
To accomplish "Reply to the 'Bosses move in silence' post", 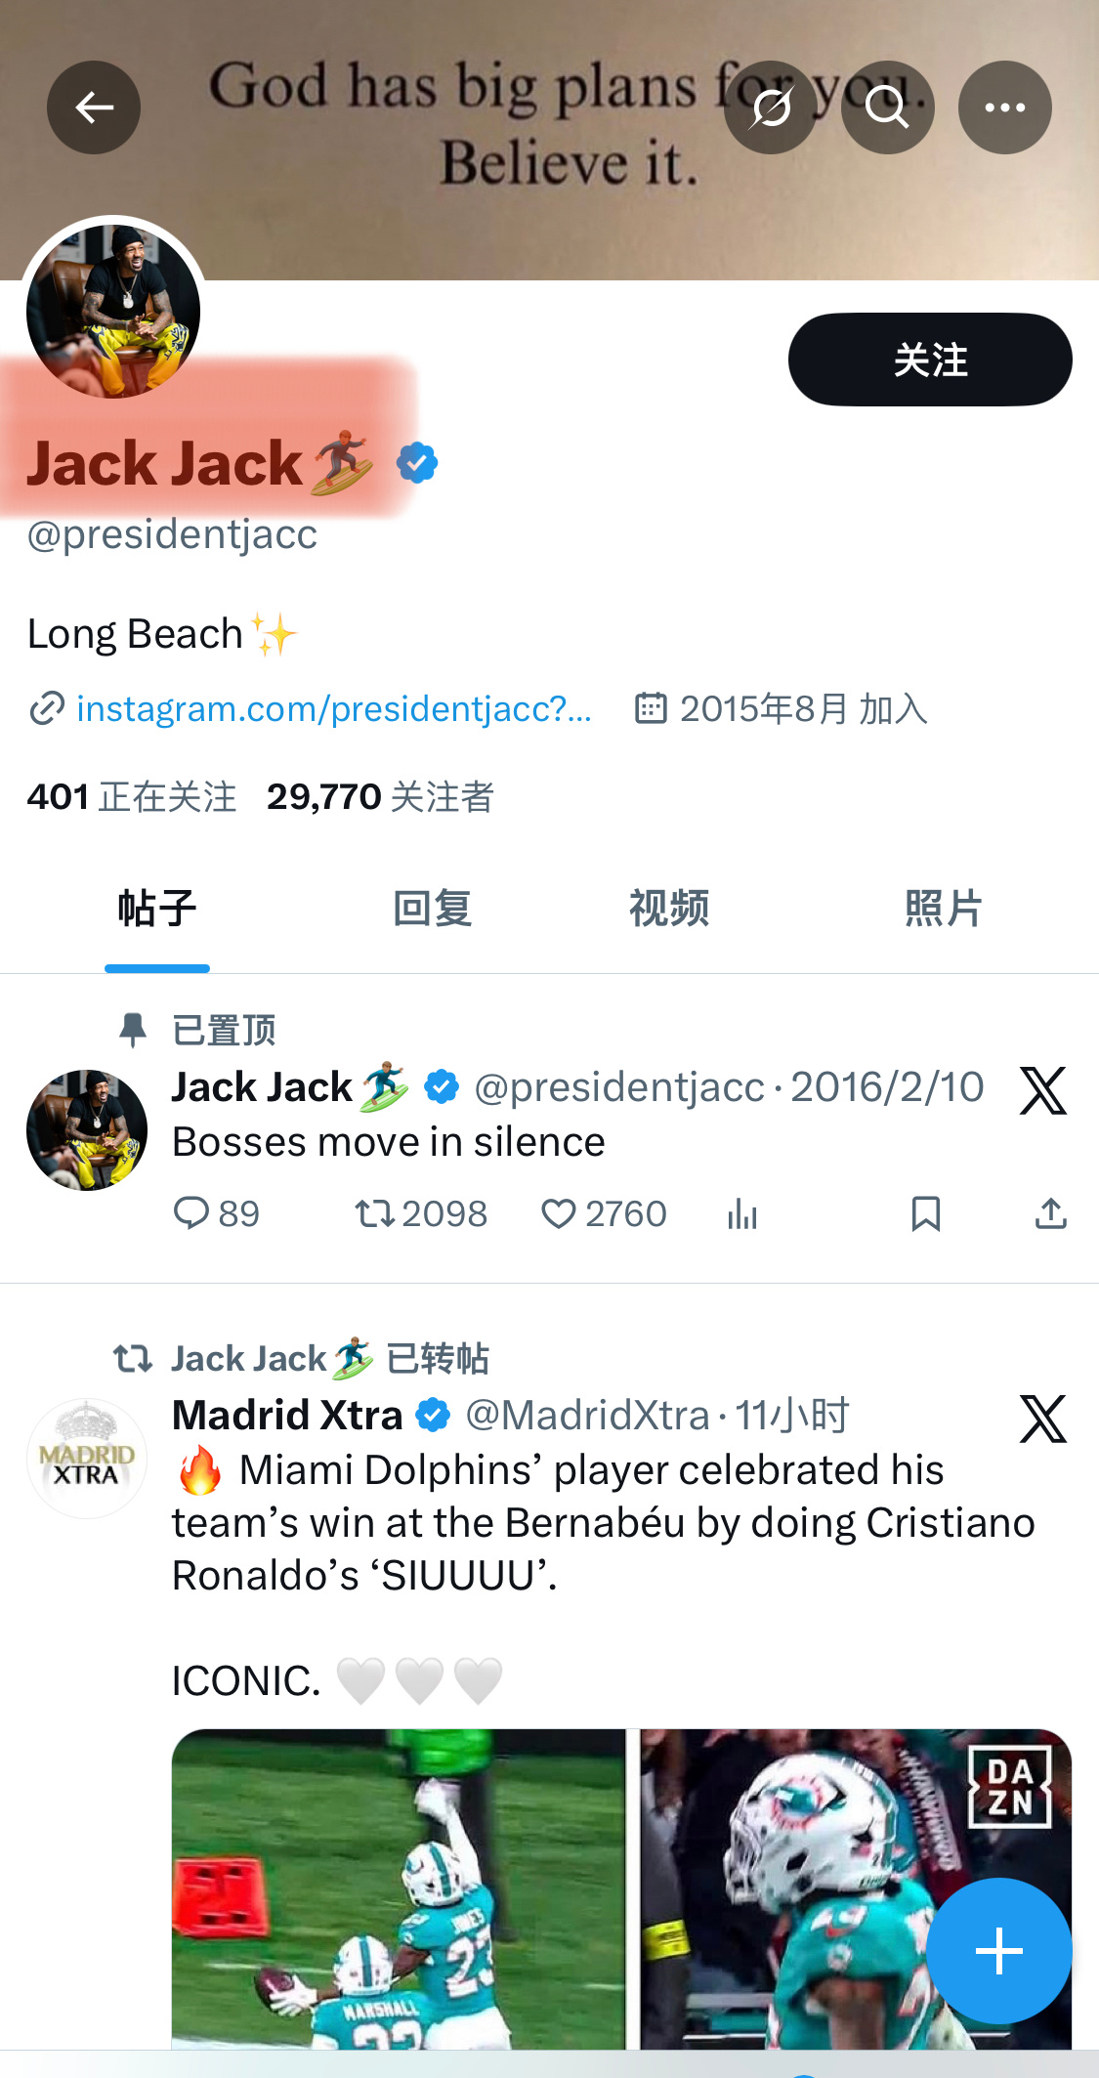I will click(216, 1213).
